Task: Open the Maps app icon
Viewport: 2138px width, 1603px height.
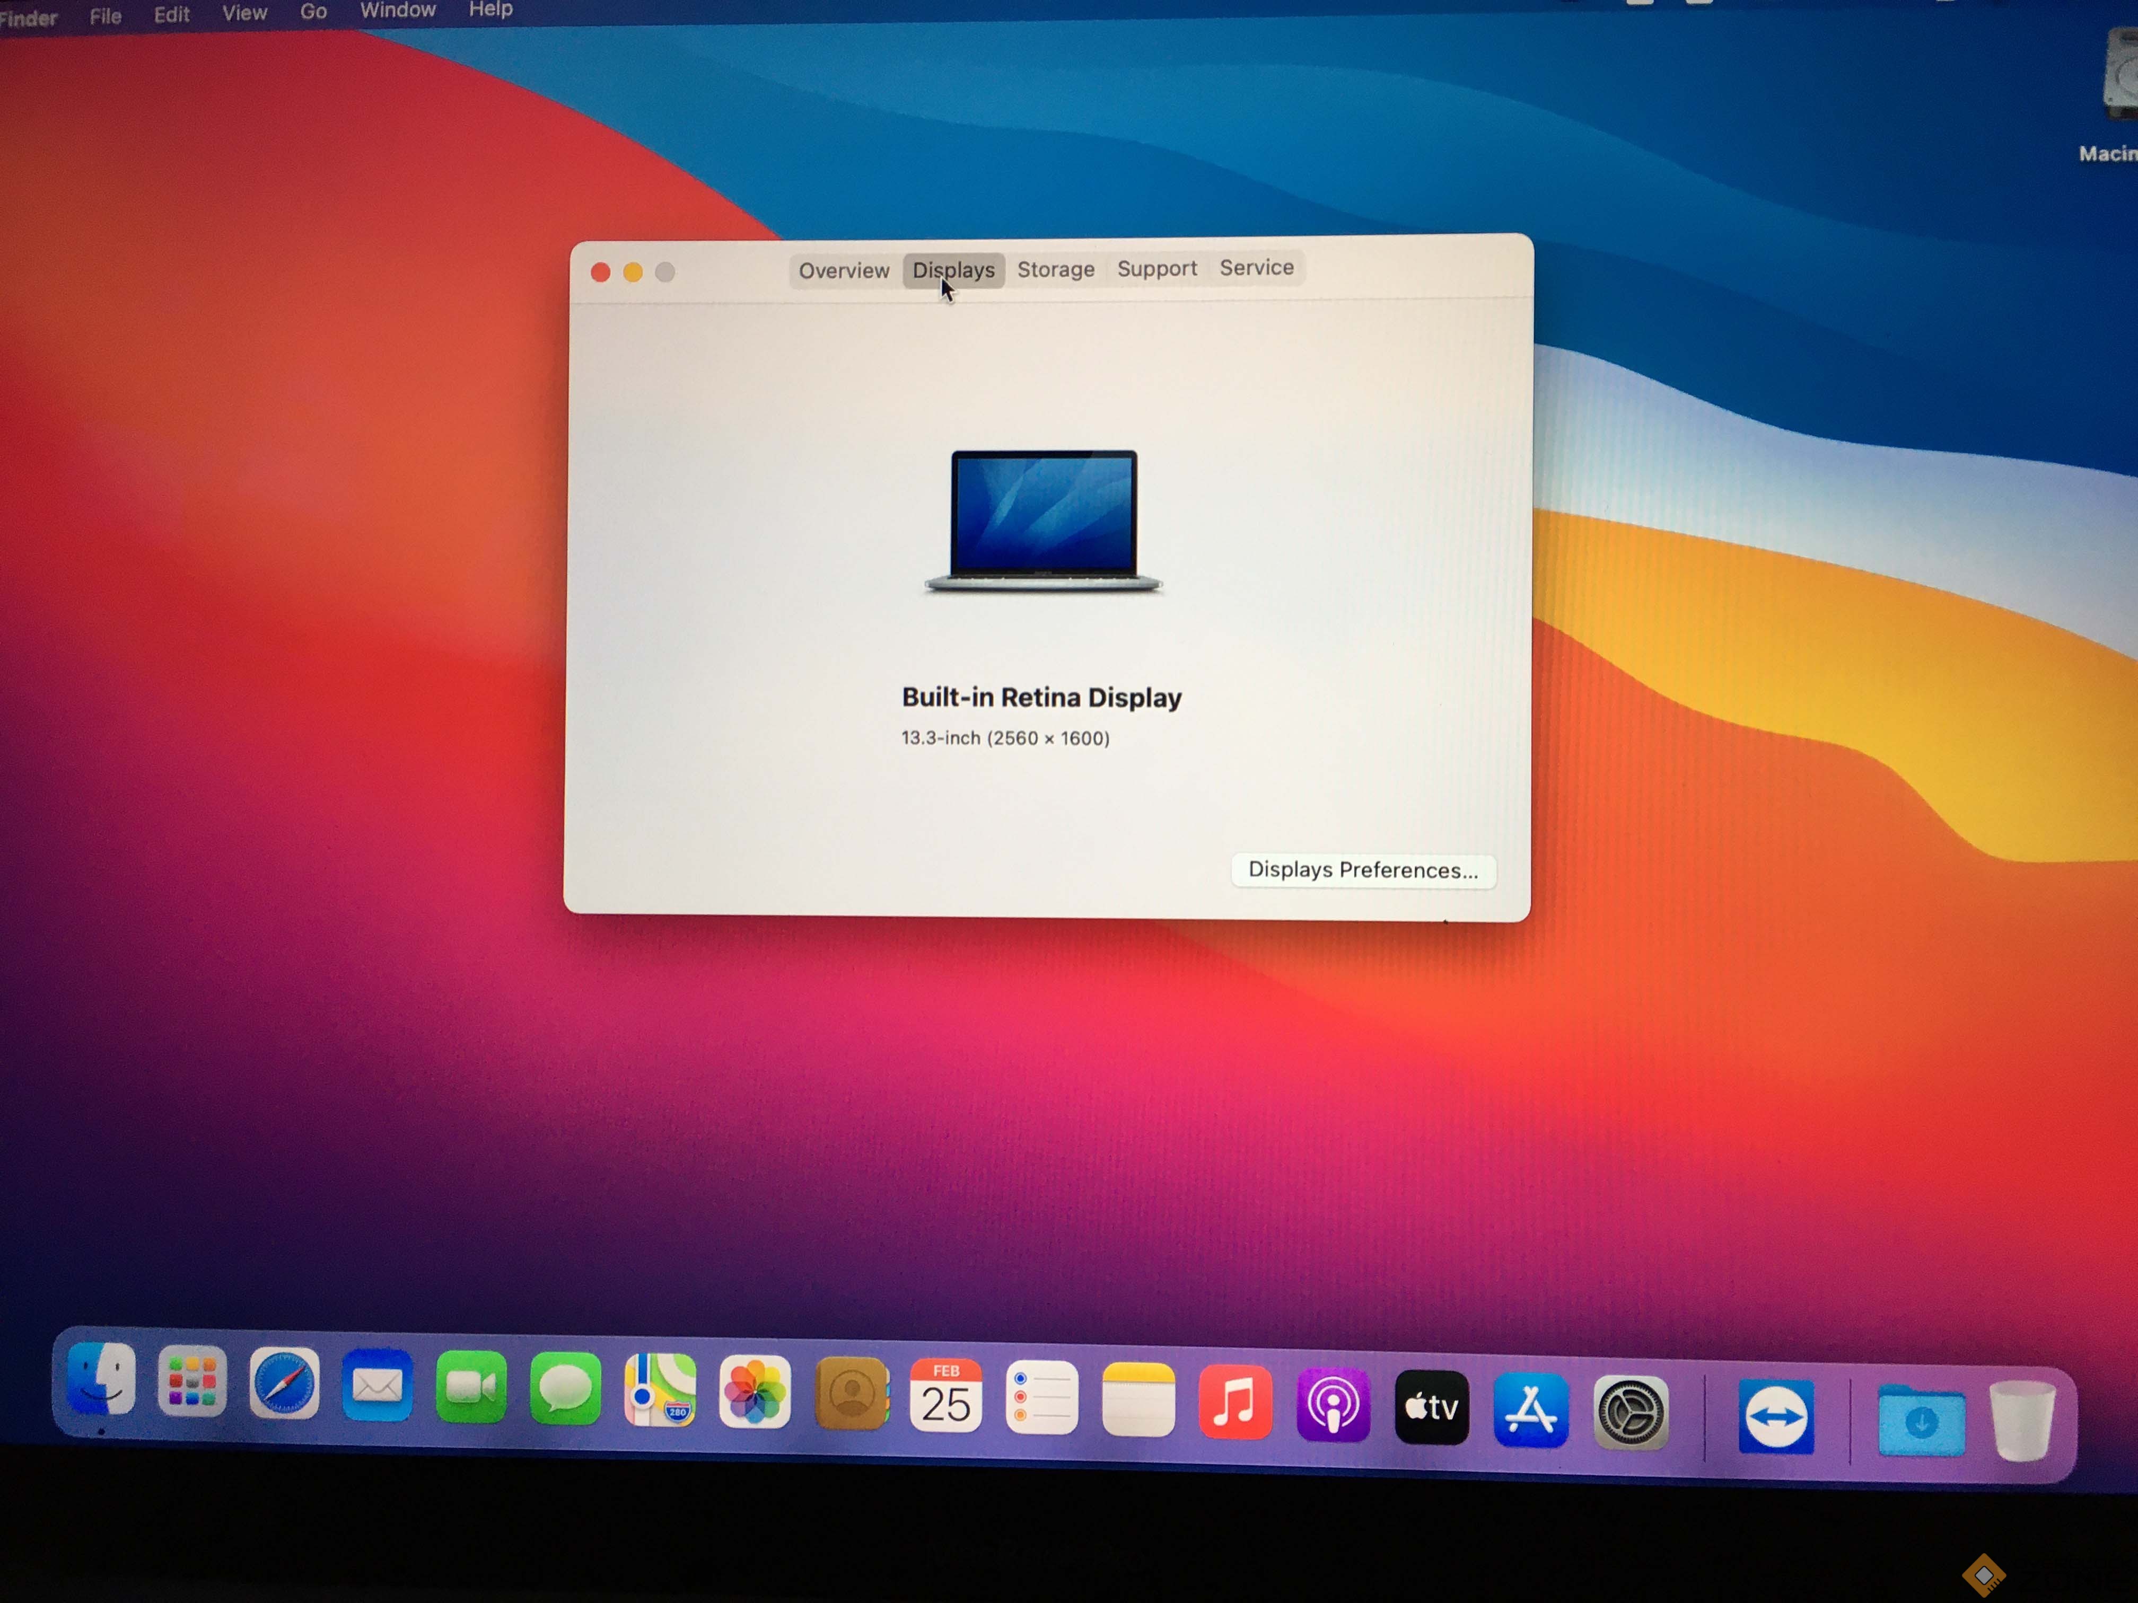Action: [x=660, y=1390]
